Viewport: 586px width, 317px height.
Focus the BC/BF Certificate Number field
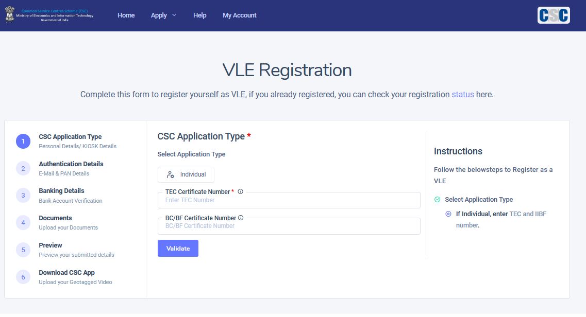click(x=289, y=226)
